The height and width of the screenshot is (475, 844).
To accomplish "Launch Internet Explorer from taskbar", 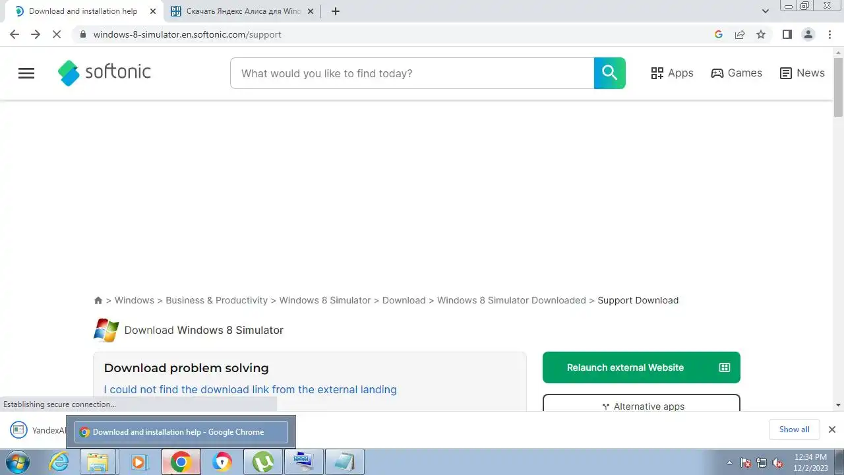I will pos(59,462).
